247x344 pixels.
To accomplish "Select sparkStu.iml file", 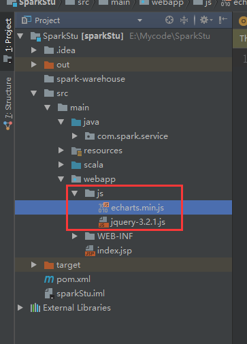I will click(x=81, y=294).
